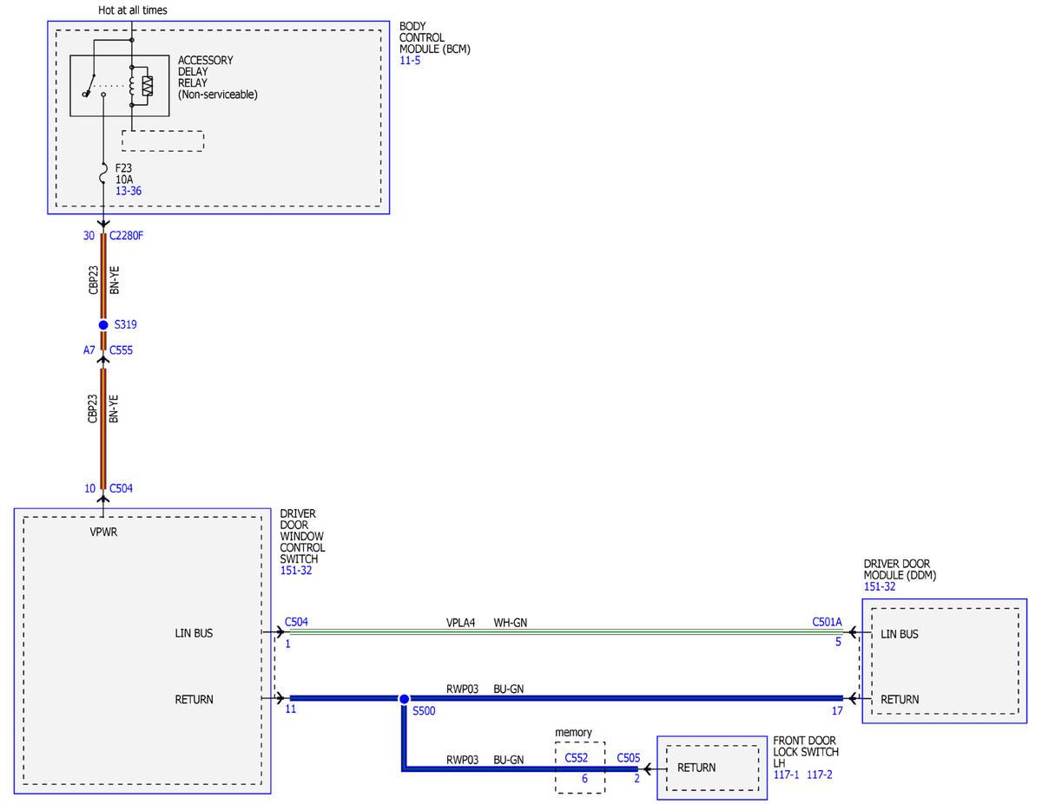
Task: Click the C504 connector label at pin 10
Action: (x=122, y=488)
